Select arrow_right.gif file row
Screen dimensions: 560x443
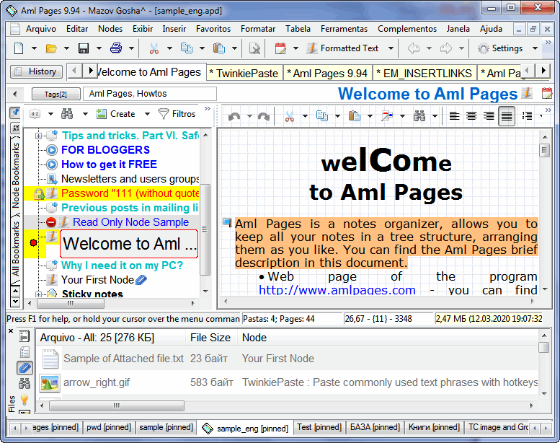click(288, 382)
